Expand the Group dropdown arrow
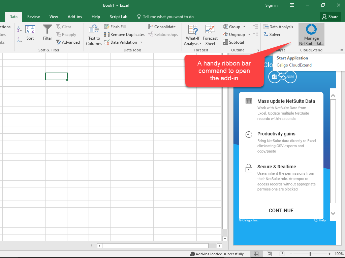Screen dimensions: 345x258 pos(244,27)
